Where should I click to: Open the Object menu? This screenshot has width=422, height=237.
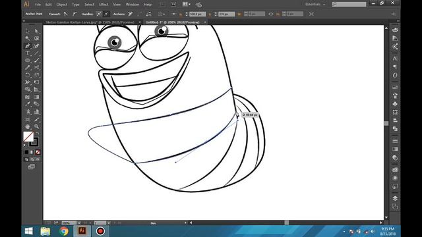coord(61,5)
